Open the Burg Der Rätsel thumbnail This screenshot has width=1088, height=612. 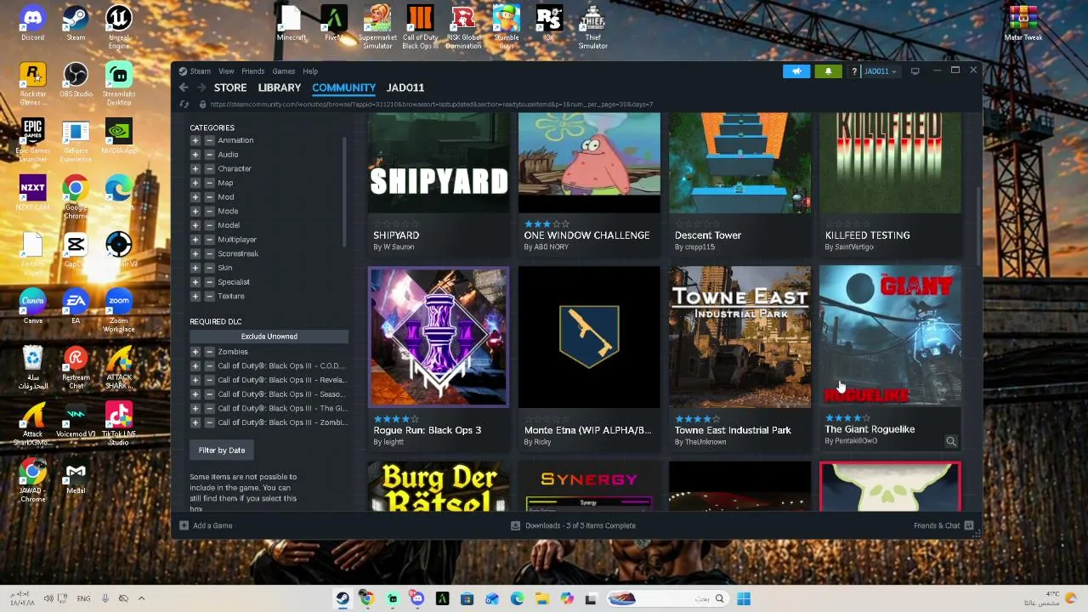(x=439, y=487)
